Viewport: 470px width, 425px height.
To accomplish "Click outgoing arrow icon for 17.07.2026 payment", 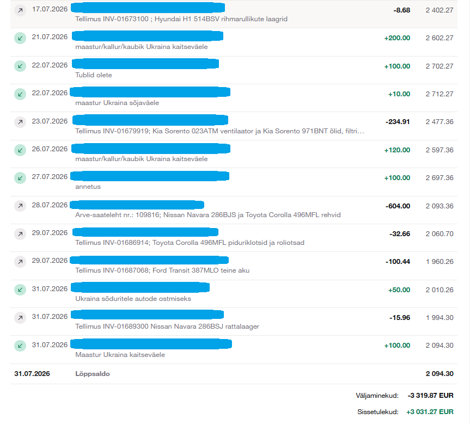I will 20,10.
